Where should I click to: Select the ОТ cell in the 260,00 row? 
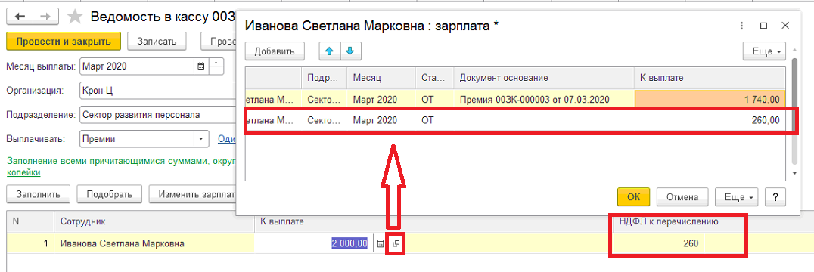[x=434, y=121]
